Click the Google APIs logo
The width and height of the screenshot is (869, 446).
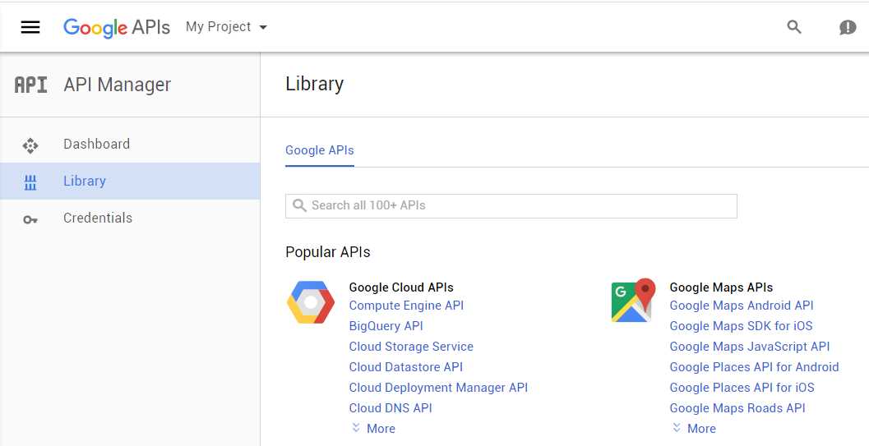(117, 27)
